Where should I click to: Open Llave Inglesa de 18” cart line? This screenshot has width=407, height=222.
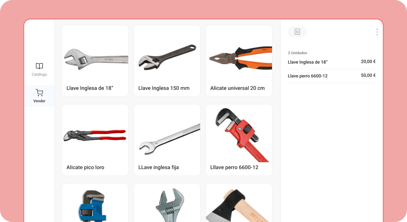pos(332,62)
